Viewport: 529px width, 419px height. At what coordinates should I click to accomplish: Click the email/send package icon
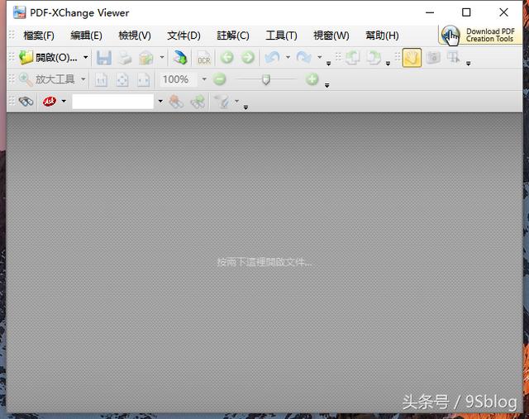[145, 58]
